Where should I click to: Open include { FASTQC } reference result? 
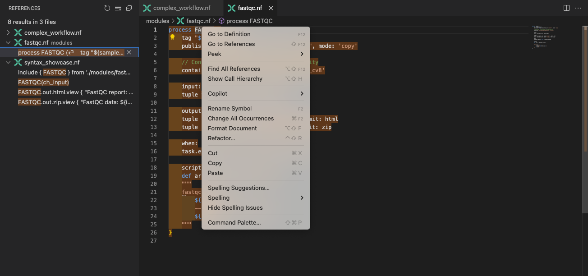tap(69, 73)
